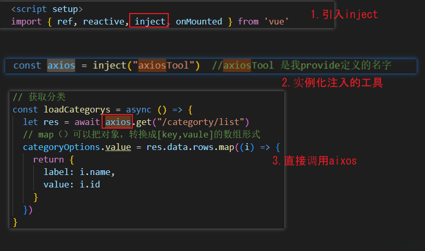Image resolution: width=425 pixels, height=251 pixels.
Task: Click the red-boxed inject in the import statement
Action: point(149,21)
